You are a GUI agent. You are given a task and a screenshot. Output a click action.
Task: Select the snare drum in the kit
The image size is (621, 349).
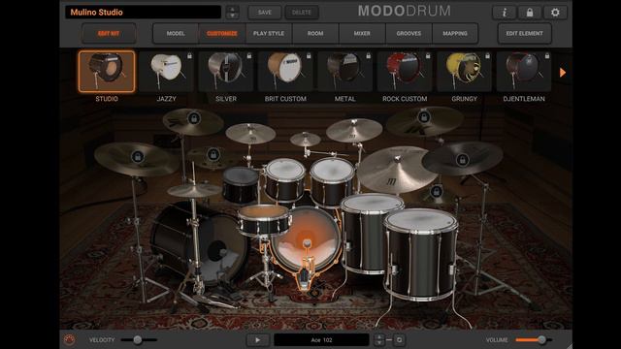coord(264,220)
